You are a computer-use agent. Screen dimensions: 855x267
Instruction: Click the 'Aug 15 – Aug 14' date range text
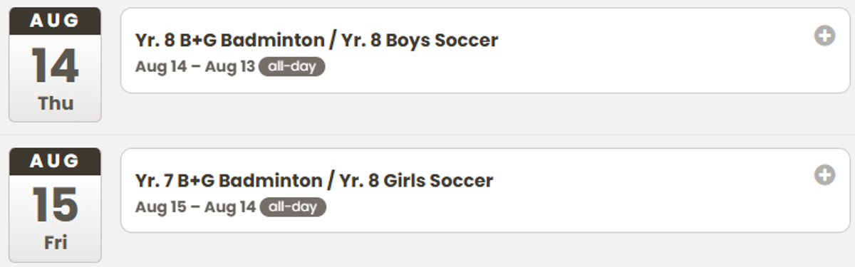195,207
